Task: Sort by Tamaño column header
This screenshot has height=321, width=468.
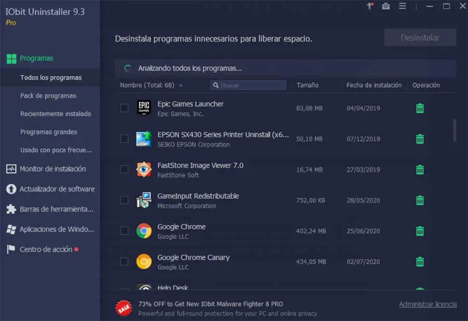Action: coord(307,85)
